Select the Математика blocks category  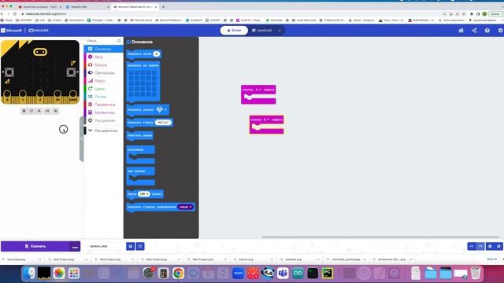click(x=103, y=112)
